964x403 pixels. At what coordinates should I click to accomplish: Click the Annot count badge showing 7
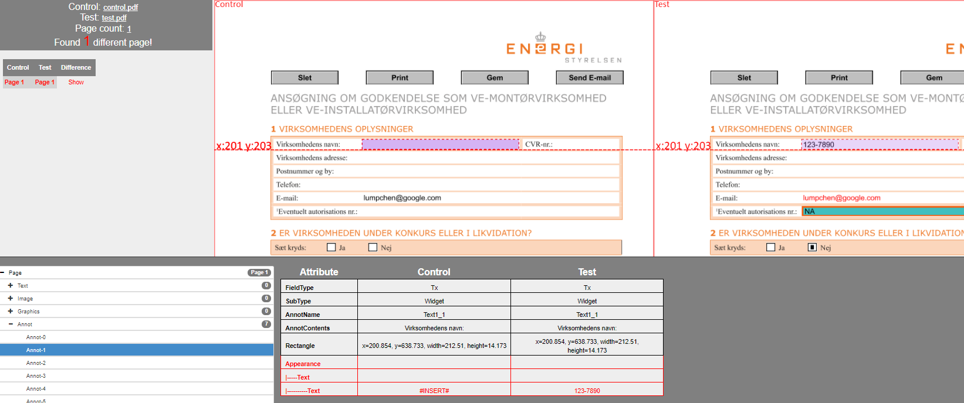click(266, 325)
